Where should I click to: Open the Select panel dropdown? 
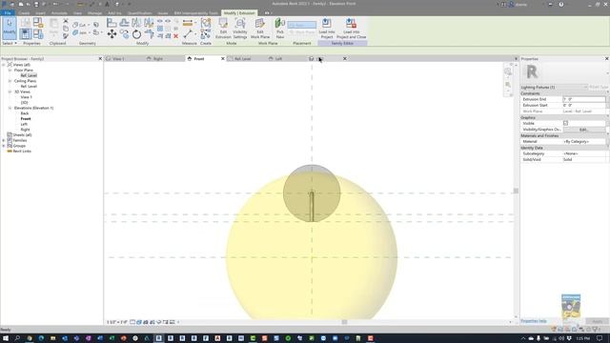(10, 43)
